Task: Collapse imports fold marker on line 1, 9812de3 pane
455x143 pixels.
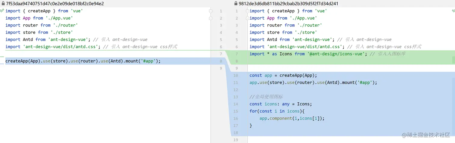Action: tap(247, 11)
